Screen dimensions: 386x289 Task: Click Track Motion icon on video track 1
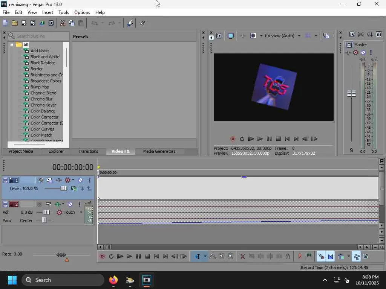(49, 180)
